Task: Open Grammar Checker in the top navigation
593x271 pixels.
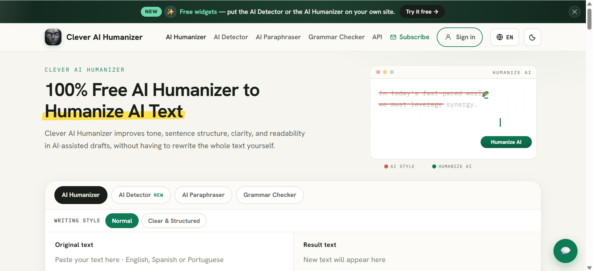Action: coord(336,37)
